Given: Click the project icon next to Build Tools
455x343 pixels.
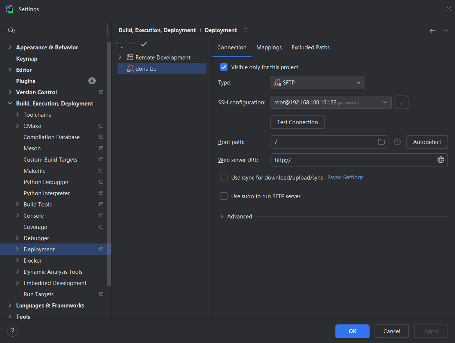Looking at the screenshot, I should click(101, 204).
